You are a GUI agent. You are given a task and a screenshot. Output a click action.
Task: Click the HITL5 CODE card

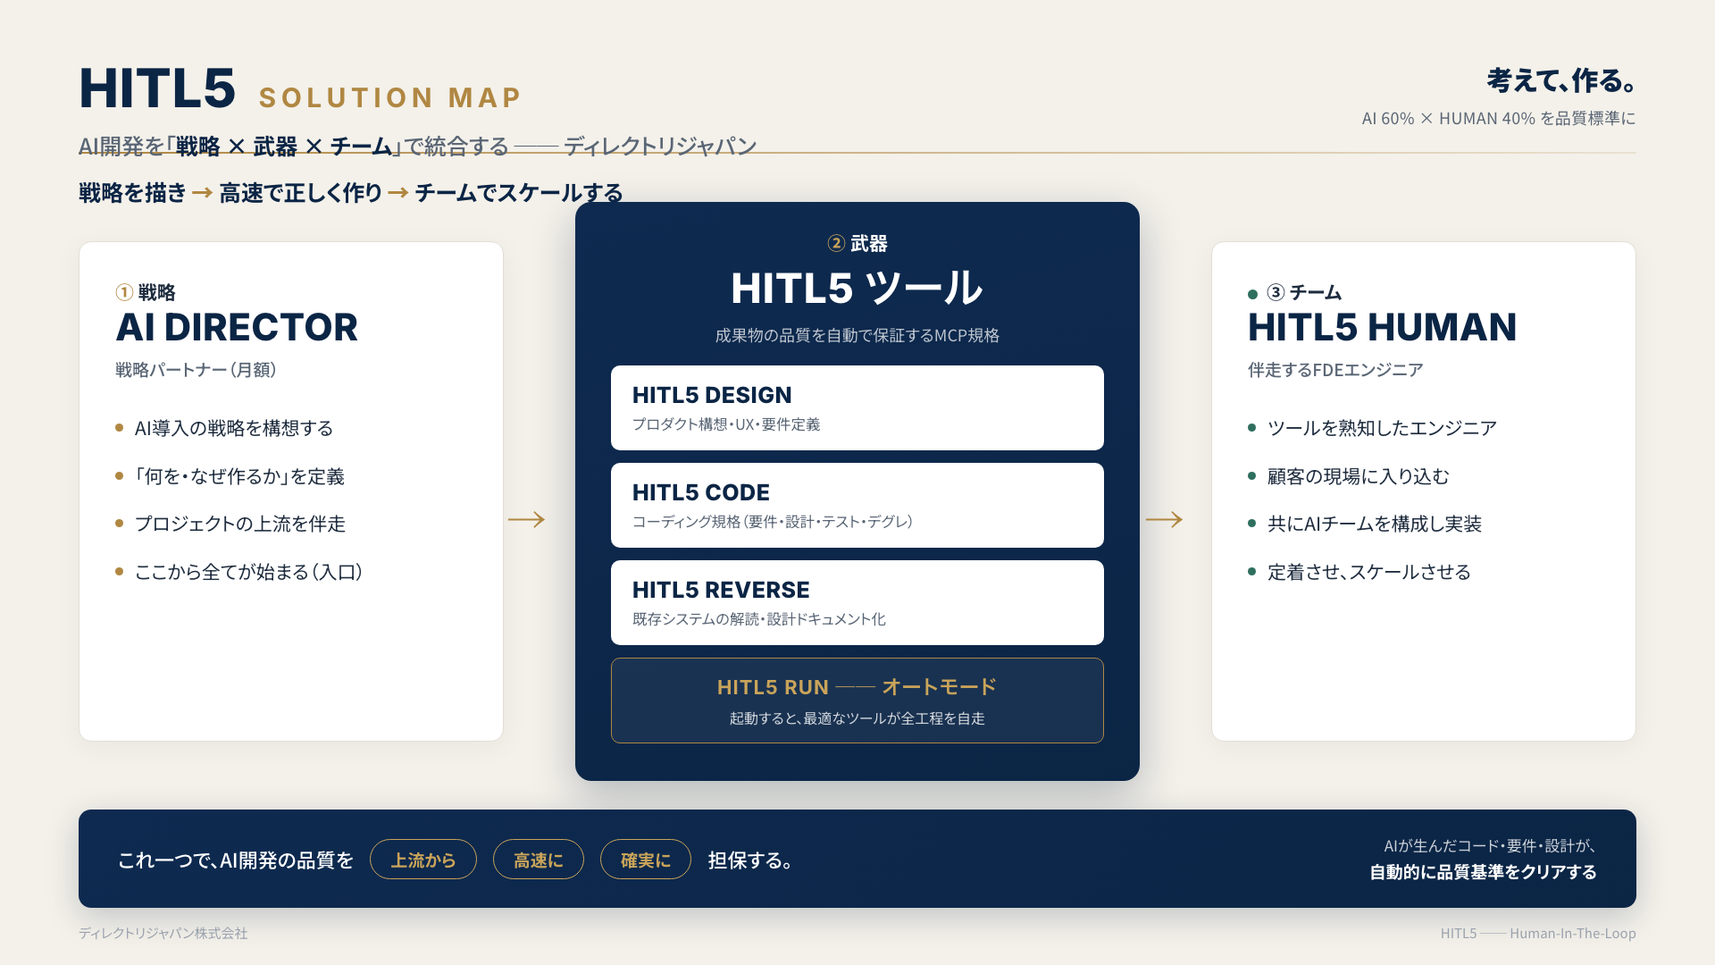[x=857, y=505]
